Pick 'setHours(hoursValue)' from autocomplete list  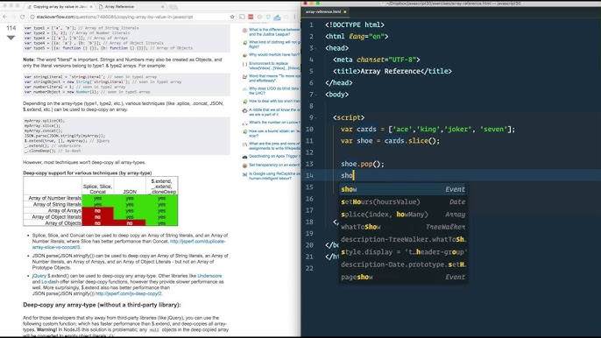[x=403, y=202]
